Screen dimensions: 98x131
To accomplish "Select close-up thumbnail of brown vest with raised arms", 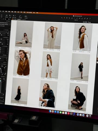I will 22,62.
